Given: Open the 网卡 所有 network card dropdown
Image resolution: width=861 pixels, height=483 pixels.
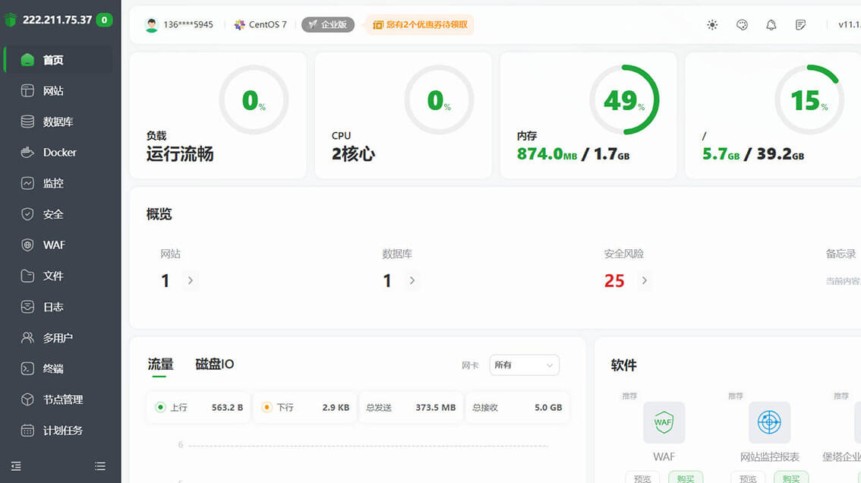Looking at the screenshot, I should tap(524, 365).
